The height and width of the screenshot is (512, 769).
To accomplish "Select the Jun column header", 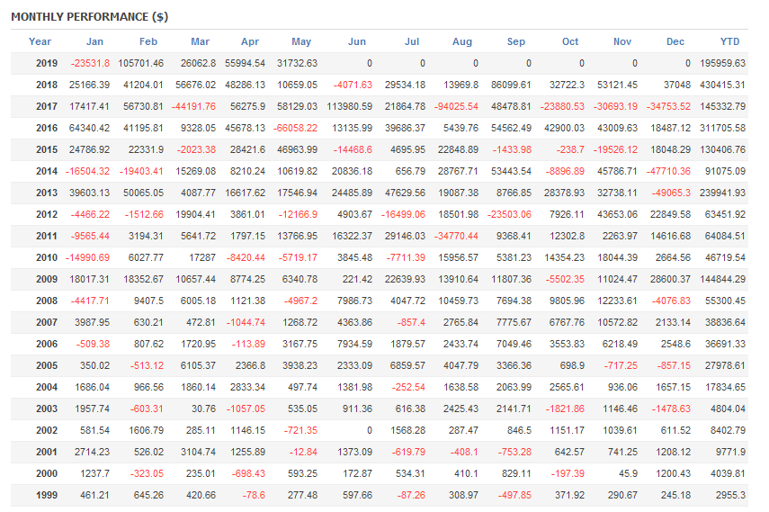I will [356, 41].
